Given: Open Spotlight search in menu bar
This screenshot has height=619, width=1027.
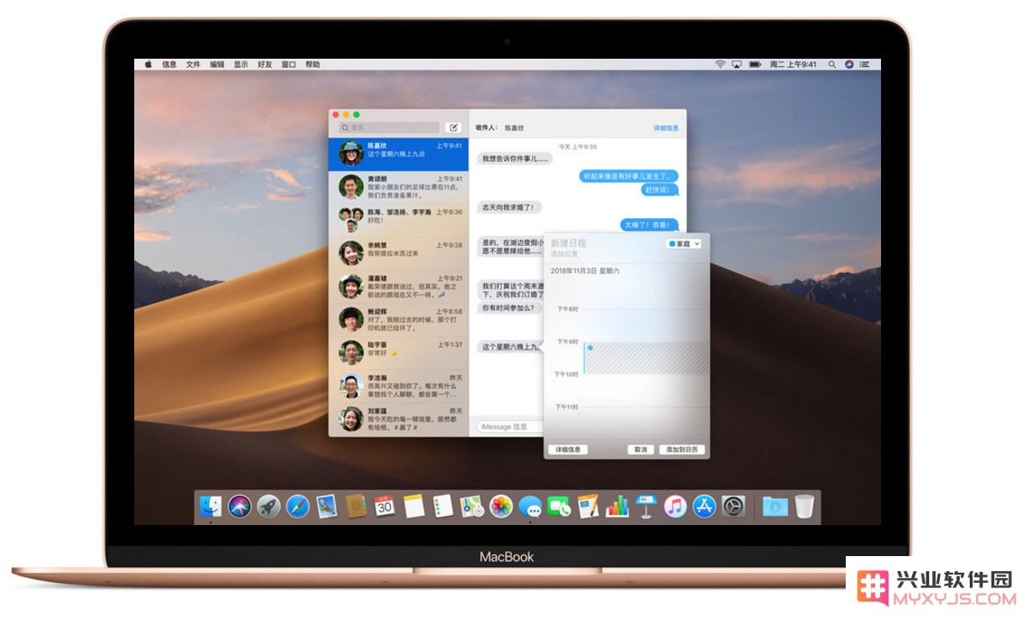Looking at the screenshot, I should (832, 64).
